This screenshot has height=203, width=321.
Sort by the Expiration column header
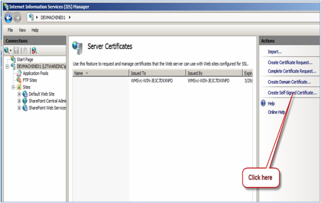[248, 73]
